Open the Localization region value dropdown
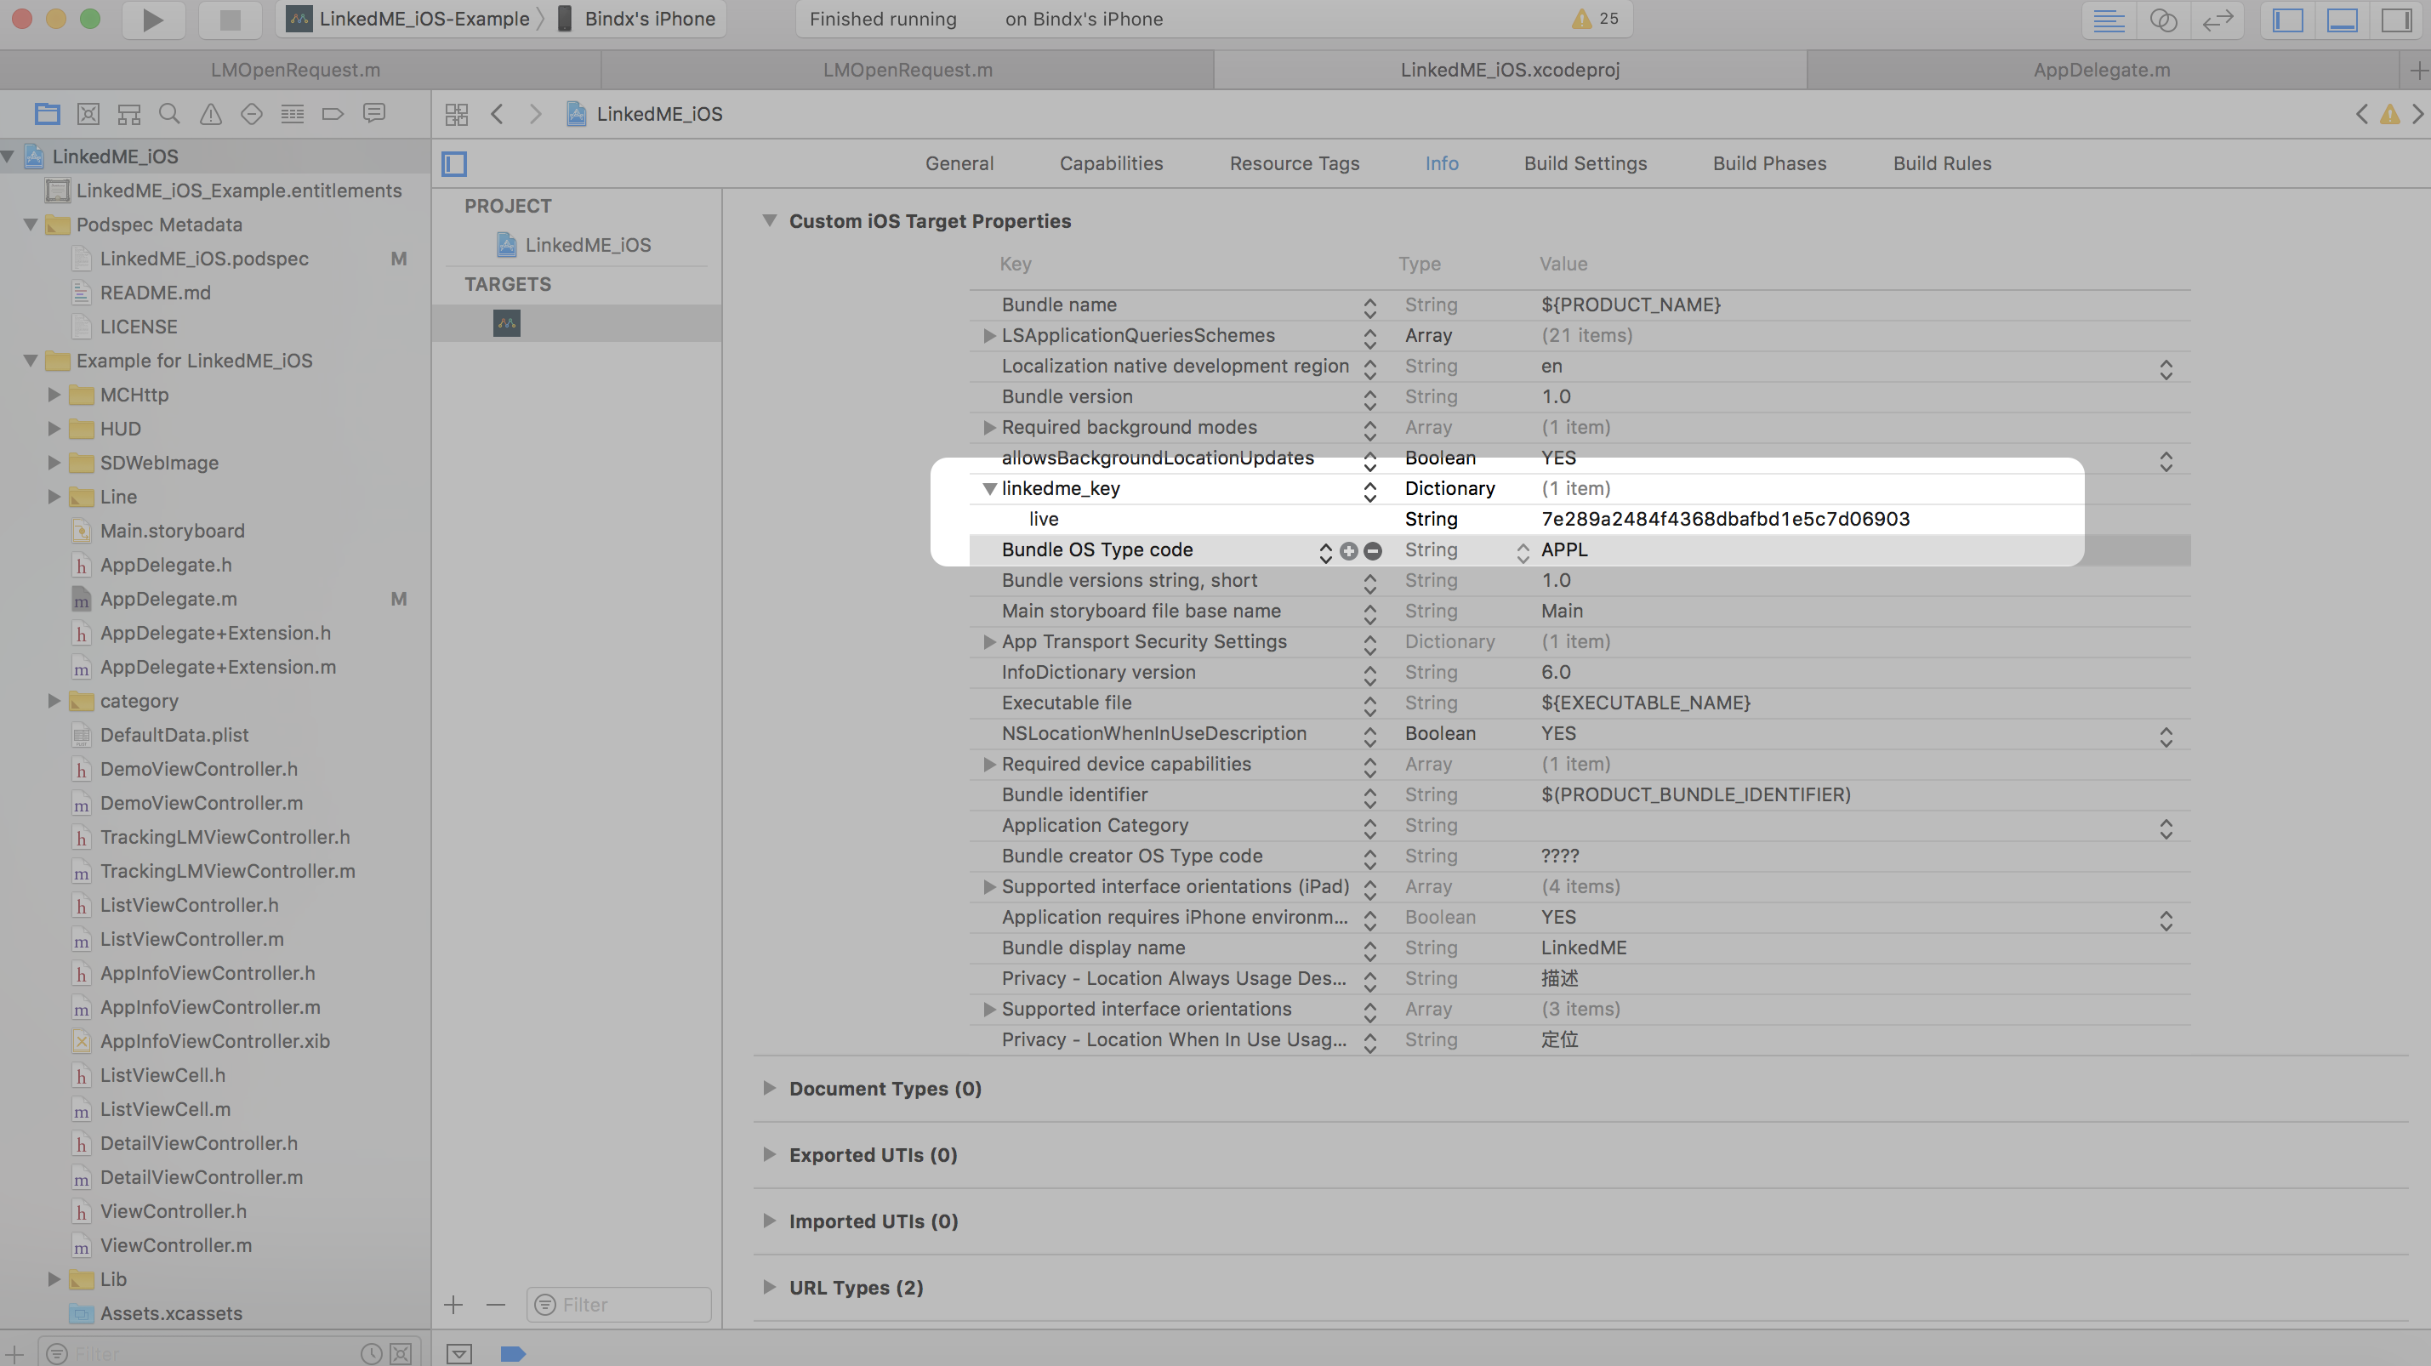2431x1366 pixels. 2166,369
